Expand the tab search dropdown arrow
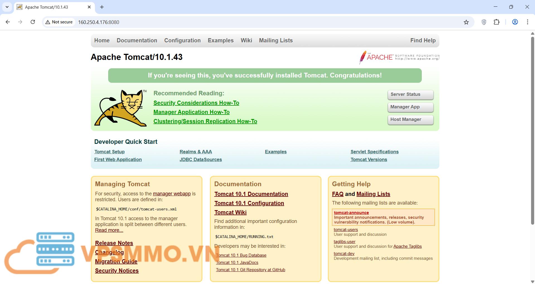535x284 pixels. click(x=7, y=7)
